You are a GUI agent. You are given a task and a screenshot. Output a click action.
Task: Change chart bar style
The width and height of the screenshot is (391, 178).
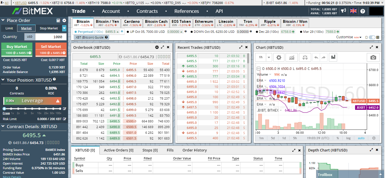333,57
